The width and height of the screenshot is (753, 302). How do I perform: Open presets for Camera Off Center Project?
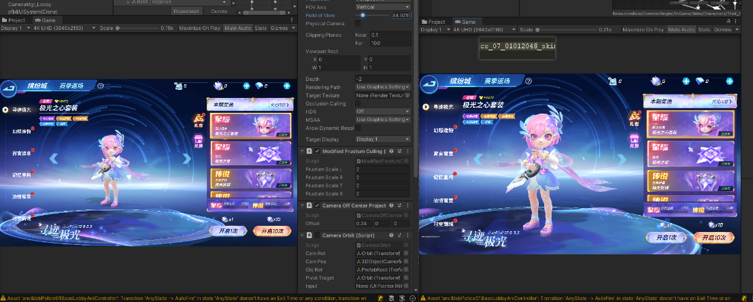click(399, 205)
